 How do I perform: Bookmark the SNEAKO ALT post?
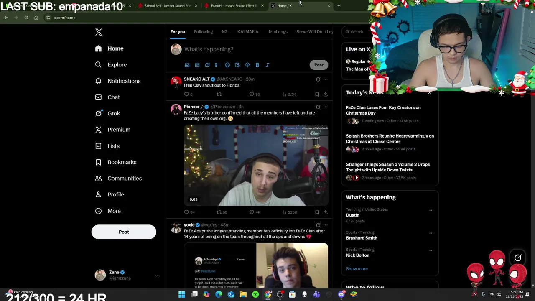[x=317, y=94]
